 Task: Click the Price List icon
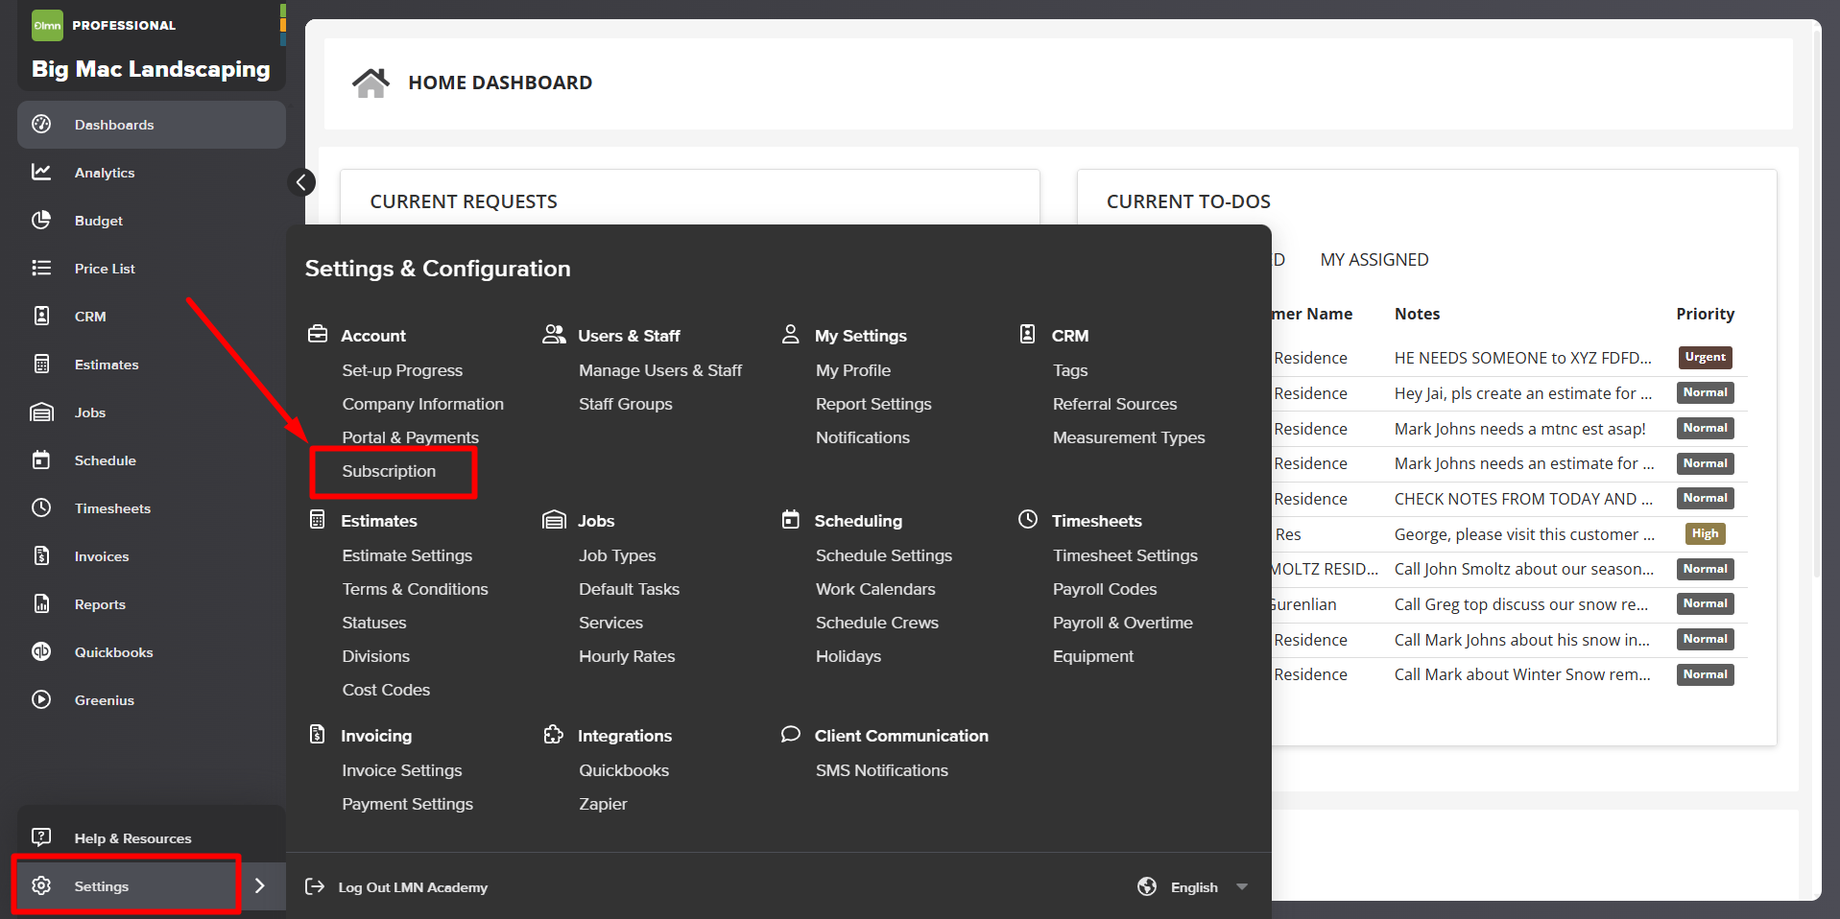[x=41, y=268]
